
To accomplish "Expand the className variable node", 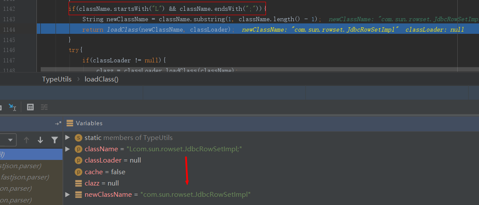I will click(x=67, y=149).
